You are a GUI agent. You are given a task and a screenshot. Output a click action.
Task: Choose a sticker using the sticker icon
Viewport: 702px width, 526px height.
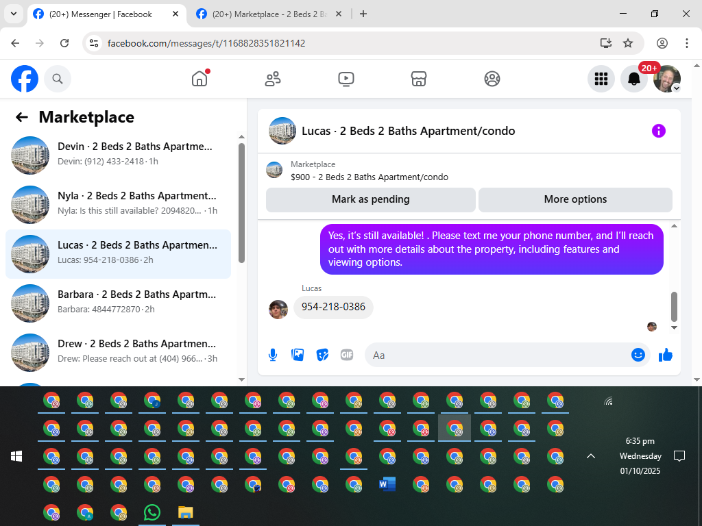pyautogui.click(x=322, y=355)
